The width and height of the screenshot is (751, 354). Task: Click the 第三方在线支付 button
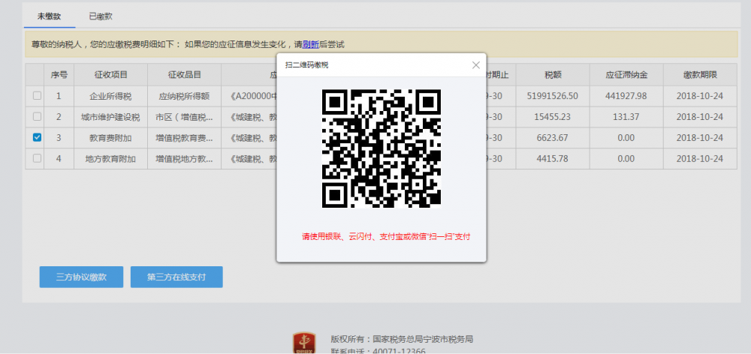176,277
